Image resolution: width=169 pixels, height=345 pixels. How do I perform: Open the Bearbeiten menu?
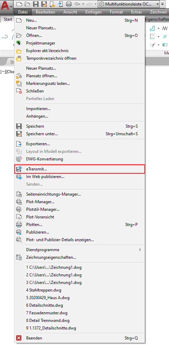[45, 12]
